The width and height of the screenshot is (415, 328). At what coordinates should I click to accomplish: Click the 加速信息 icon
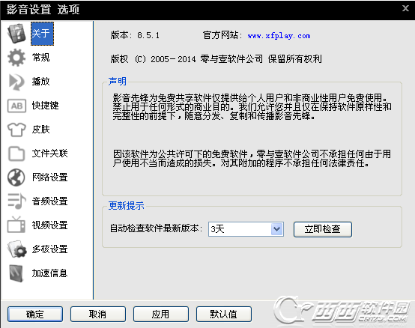[x=16, y=273]
